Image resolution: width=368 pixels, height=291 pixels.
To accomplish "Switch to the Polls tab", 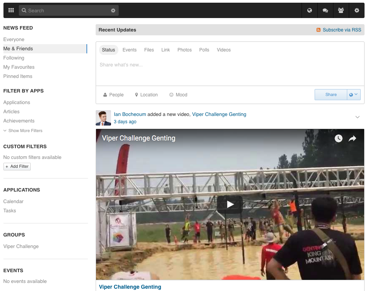I will tap(204, 50).
